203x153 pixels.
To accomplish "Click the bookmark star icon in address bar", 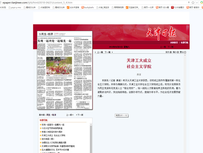I will click(x=193, y=2).
